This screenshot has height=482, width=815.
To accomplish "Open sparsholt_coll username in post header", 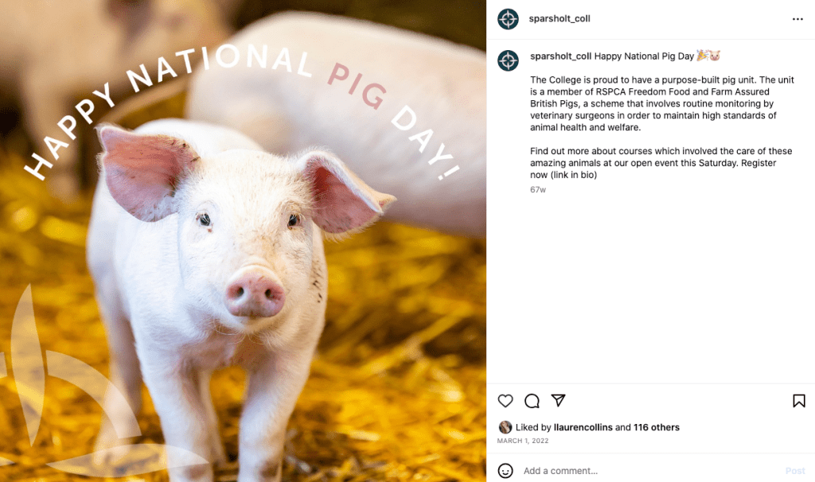I will 560,19.
